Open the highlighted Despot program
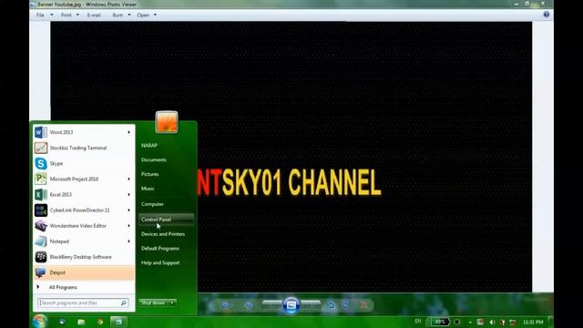Image resolution: width=583 pixels, height=328 pixels. [x=84, y=272]
